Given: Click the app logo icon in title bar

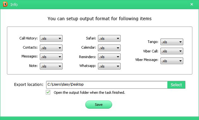Looking at the screenshot, I should [5, 4].
